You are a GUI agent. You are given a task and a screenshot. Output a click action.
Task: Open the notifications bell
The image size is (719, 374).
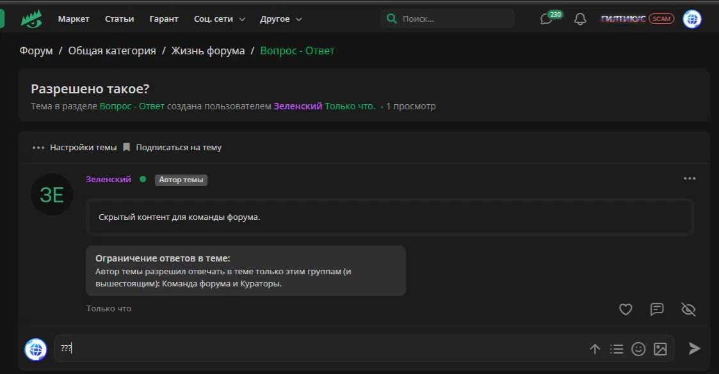pyautogui.click(x=580, y=19)
